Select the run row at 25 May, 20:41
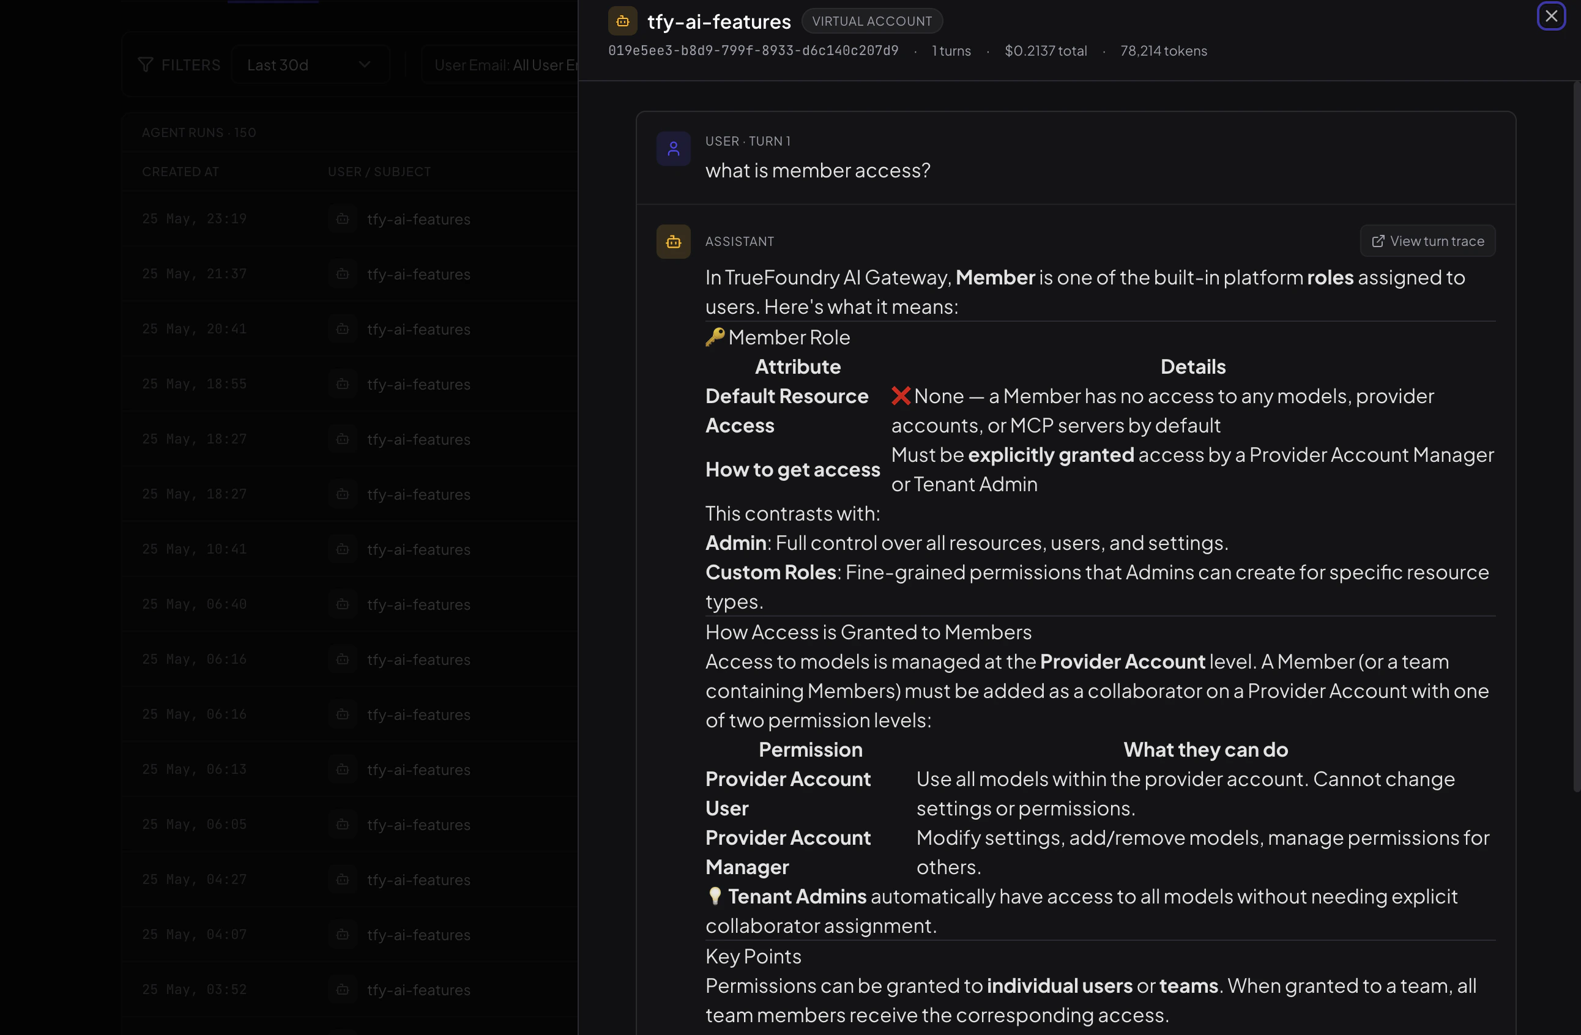 click(349, 329)
